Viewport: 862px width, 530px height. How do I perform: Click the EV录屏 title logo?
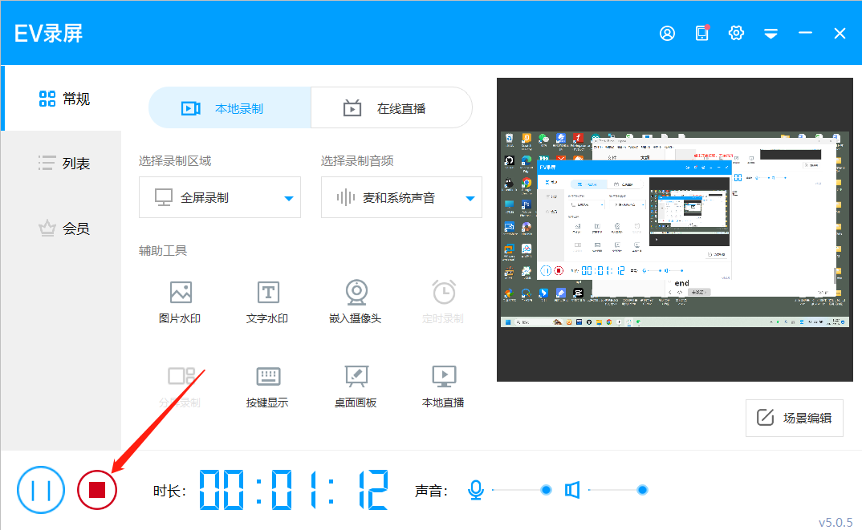tap(48, 34)
